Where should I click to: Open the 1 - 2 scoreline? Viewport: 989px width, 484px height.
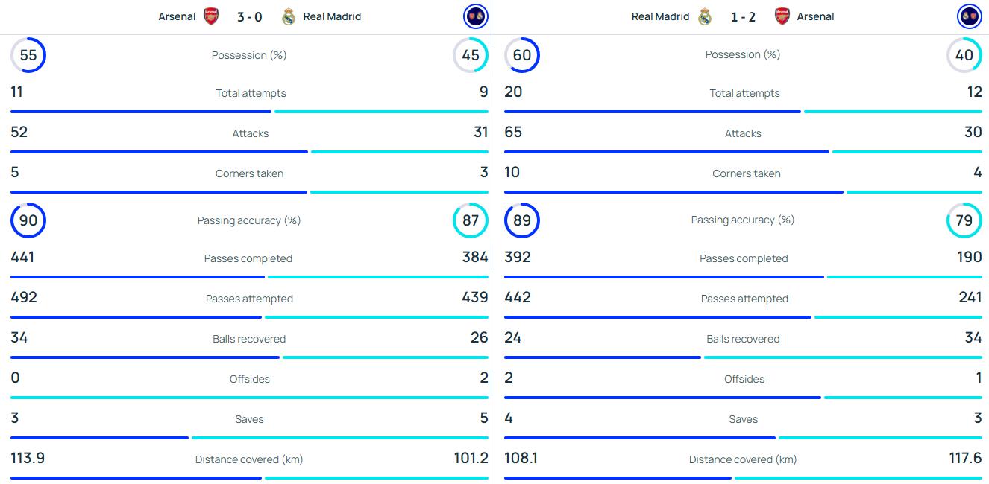[x=743, y=16]
